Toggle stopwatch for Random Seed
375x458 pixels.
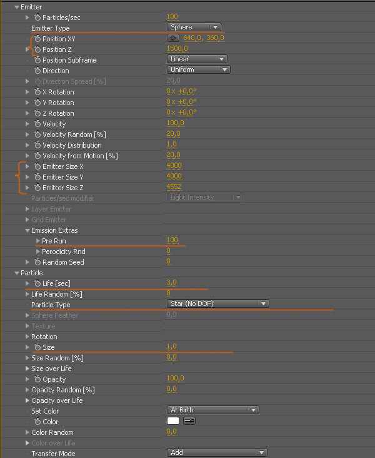click(x=37, y=262)
